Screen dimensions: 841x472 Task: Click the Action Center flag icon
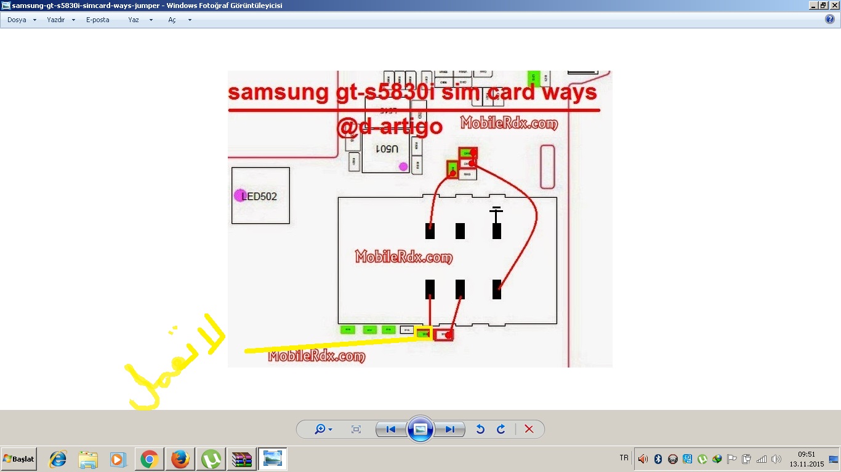click(731, 459)
